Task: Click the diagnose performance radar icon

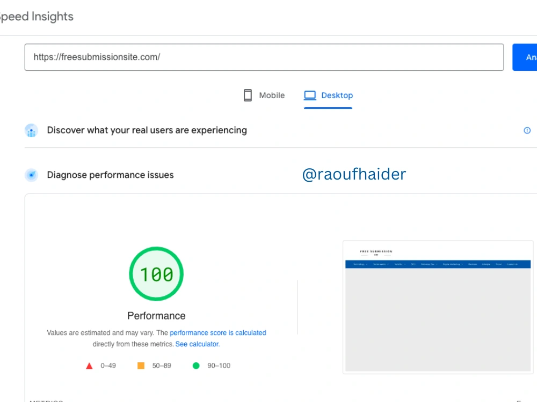Action: click(x=32, y=175)
